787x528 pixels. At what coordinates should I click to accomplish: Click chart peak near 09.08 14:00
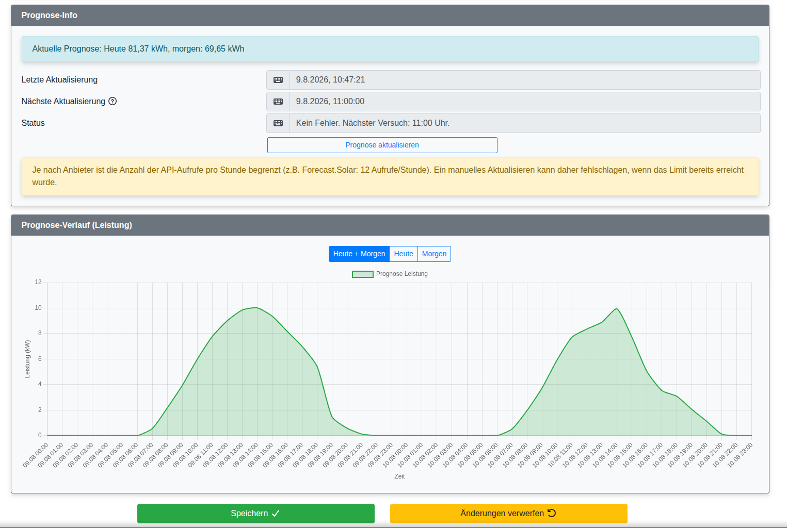click(x=257, y=308)
